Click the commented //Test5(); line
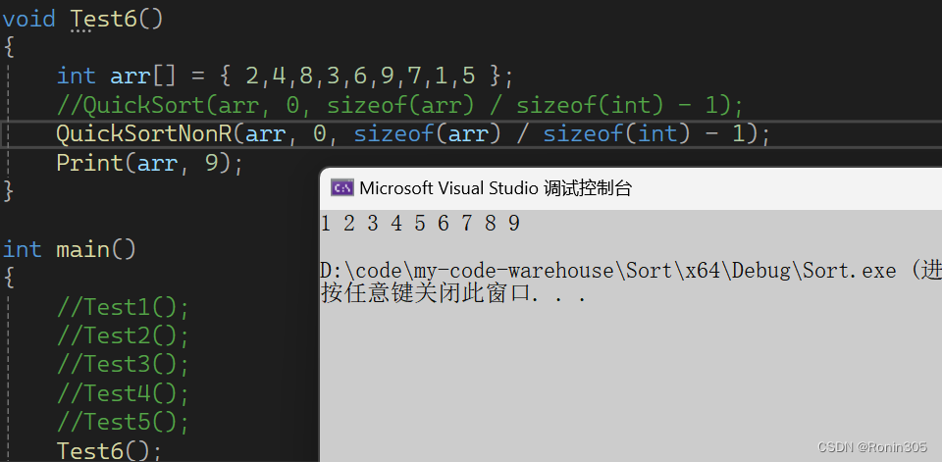Image resolution: width=942 pixels, height=462 pixels. [123, 422]
